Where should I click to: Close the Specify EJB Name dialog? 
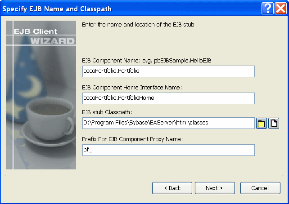click(x=280, y=8)
